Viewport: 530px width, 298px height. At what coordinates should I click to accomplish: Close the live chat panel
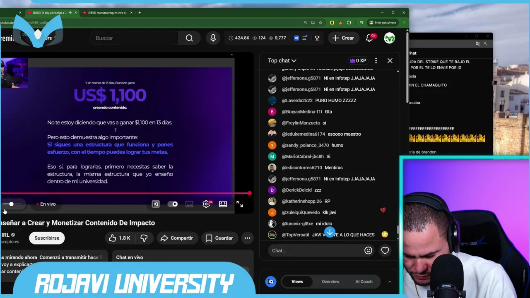(x=390, y=60)
